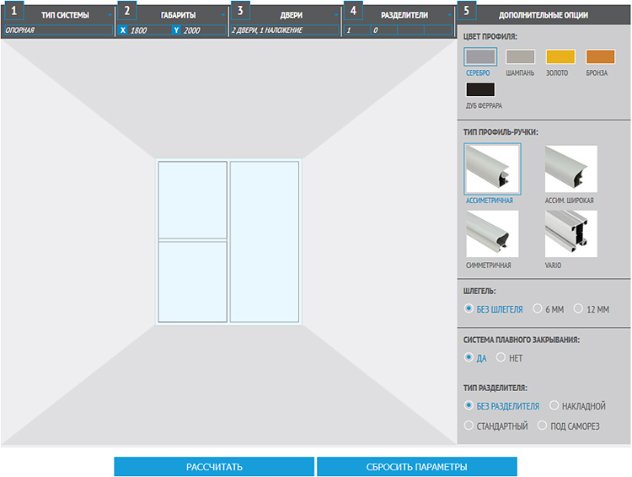This screenshot has width=632, height=477.
Task: Click the Рассчитать button
Action: click(x=214, y=467)
